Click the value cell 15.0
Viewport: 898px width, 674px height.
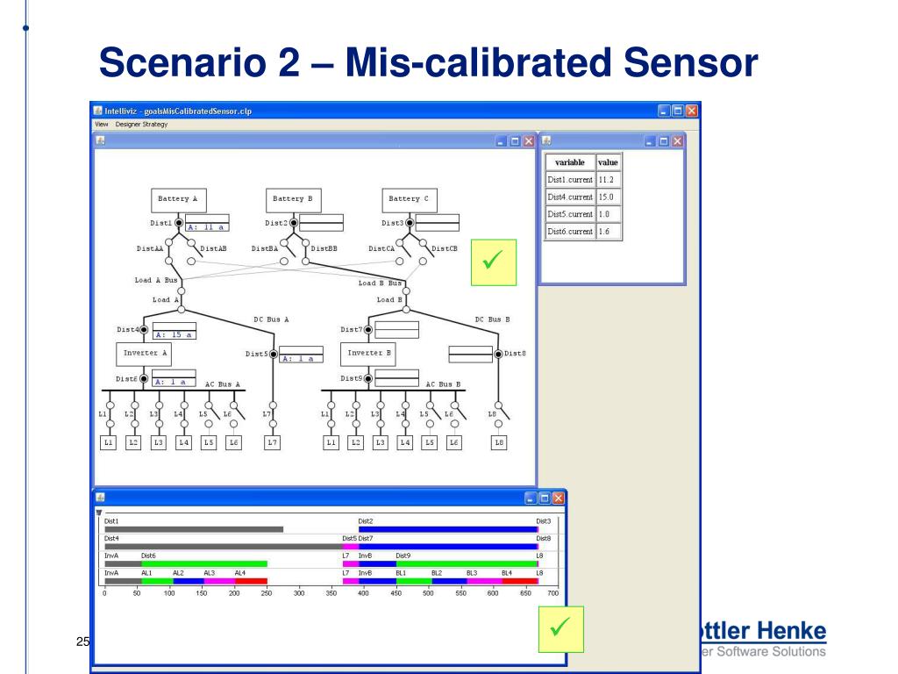click(609, 197)
